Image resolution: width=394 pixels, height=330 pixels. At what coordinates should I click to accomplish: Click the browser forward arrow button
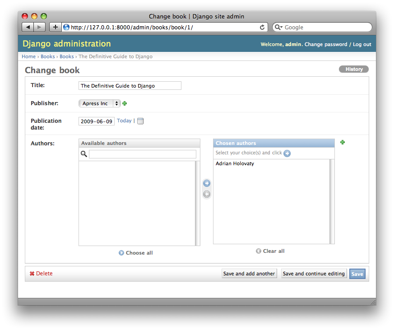[x=40, y=27]
